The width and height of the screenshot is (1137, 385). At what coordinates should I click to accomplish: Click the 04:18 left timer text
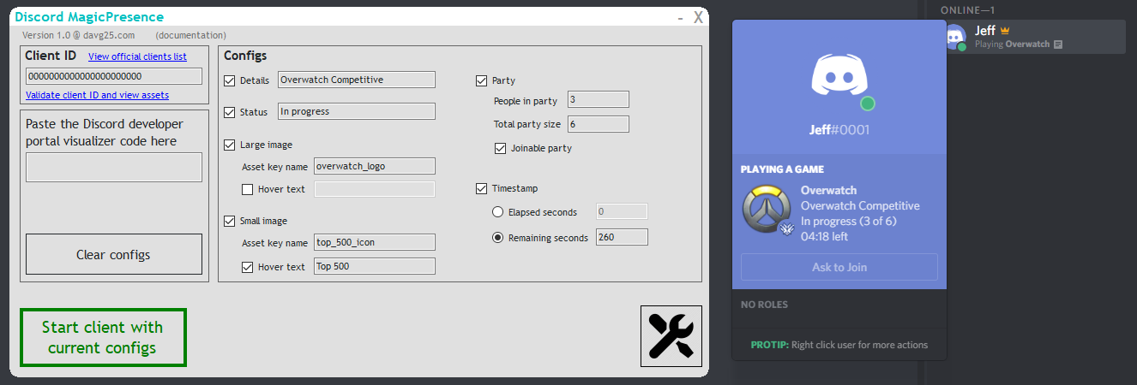[825, 236]
